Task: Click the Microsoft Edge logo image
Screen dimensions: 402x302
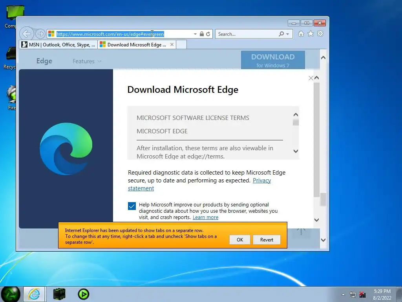Action: coord(66,149)
